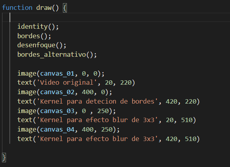The height and width of the screenshot is (167, 230).
Task: Click the closing curly brace of draw()
Action: (x=4, y=158)
